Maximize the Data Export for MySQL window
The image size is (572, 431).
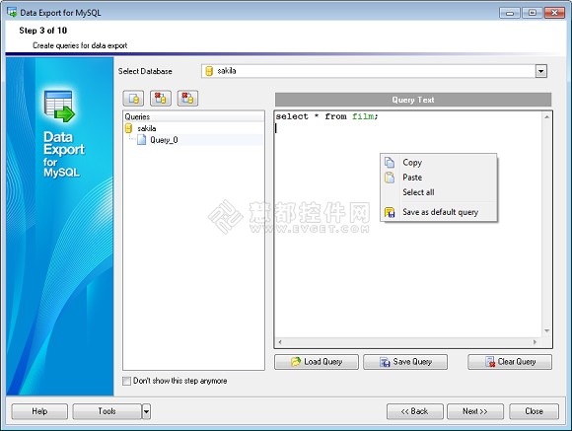click(x=533, y=13)
